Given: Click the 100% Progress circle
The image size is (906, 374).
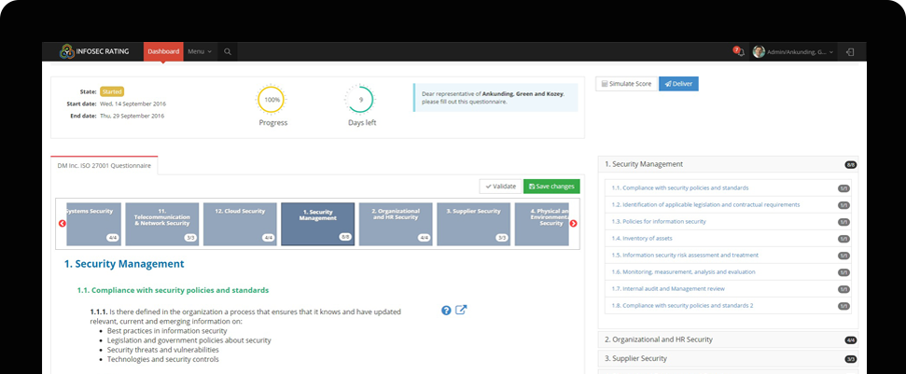Looking at the screenshot, I should [x=272, y=99].
